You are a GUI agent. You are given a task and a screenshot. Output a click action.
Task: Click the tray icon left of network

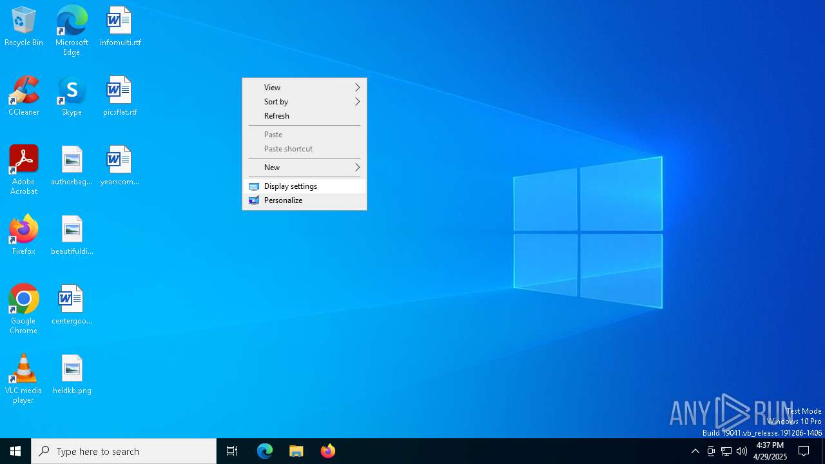point(711,451)
